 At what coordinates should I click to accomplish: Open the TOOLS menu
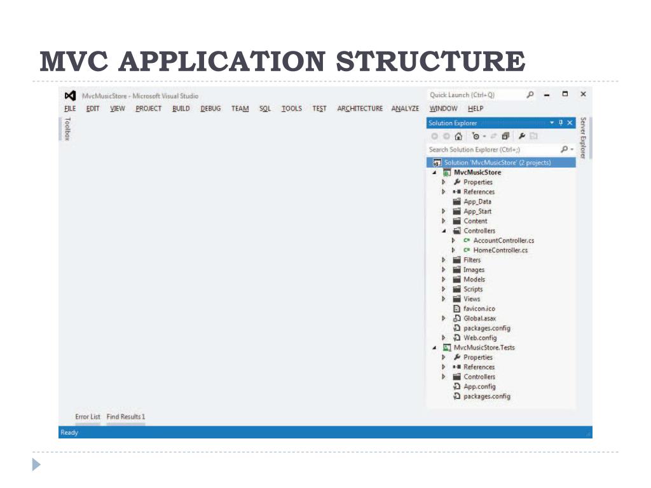point(292,109)
